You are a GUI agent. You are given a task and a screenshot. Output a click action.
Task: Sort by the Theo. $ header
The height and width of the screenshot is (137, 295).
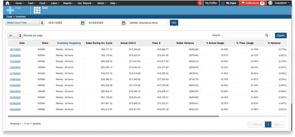click(x=156, y=43)
